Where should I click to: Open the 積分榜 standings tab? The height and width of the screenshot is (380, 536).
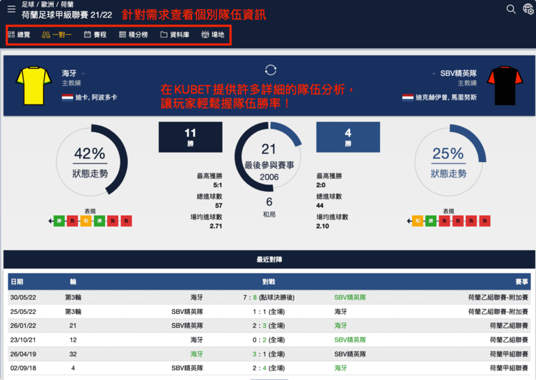[133, 34]
